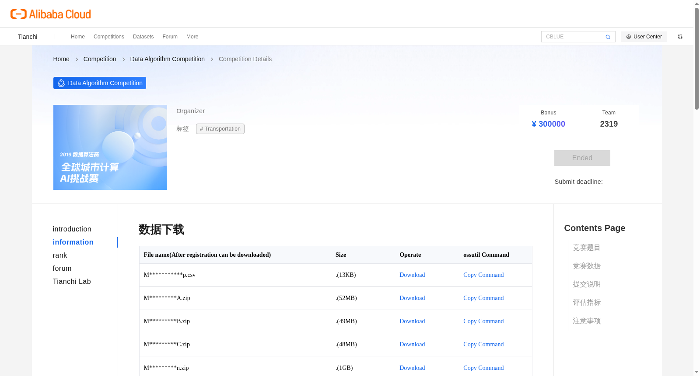Open the Tianchi site link

[x=28, y=37]
